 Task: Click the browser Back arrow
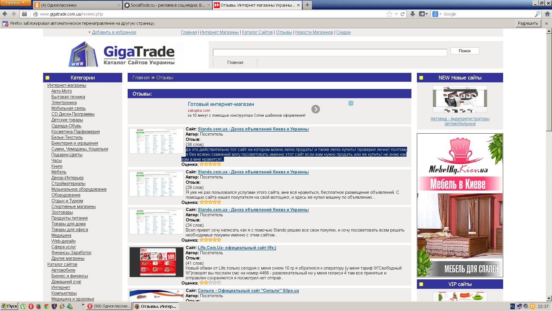pos(5,14)
